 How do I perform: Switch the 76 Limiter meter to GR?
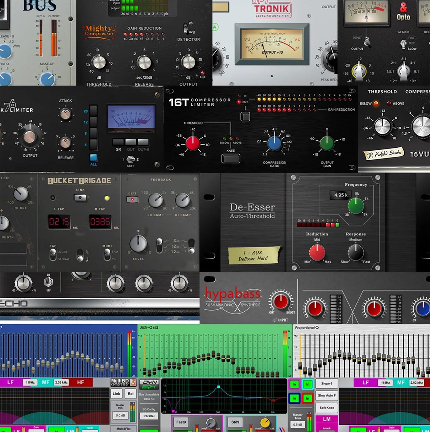click(118, 142)
